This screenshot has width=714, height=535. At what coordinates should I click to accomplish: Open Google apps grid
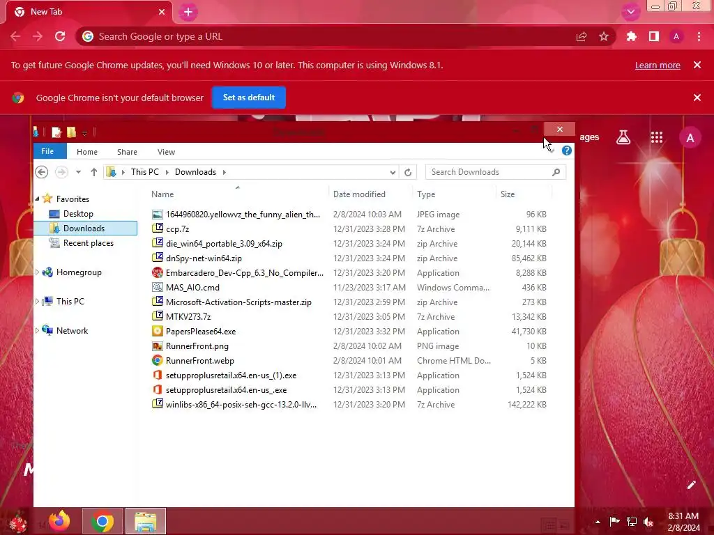pyautogui.click(x=657, y=137)
